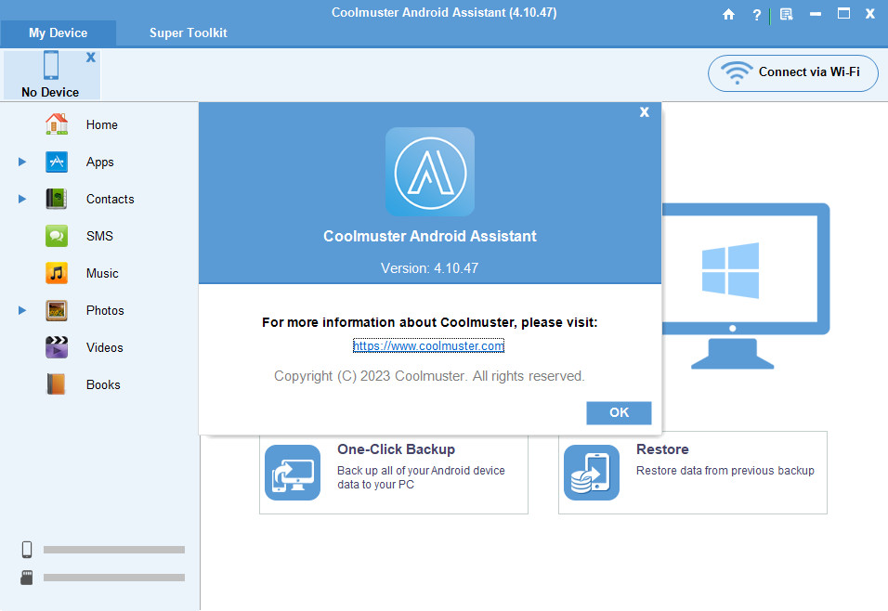
Task: Switch to the Super Toolkit tab
Action: coord(188,32)
